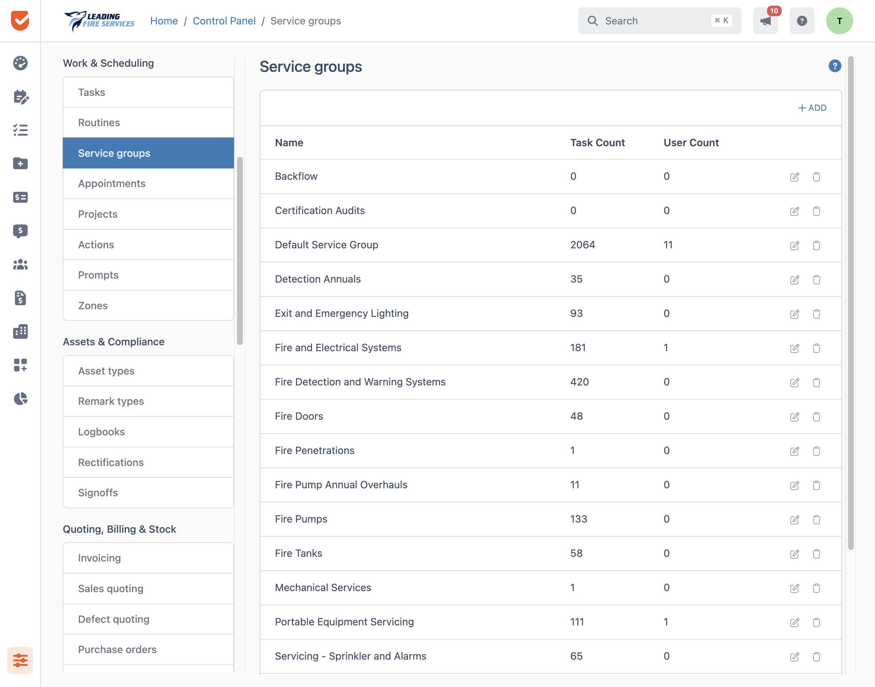
Task: Delete Detection Annuals service group
Action: [x=816, y=280]
